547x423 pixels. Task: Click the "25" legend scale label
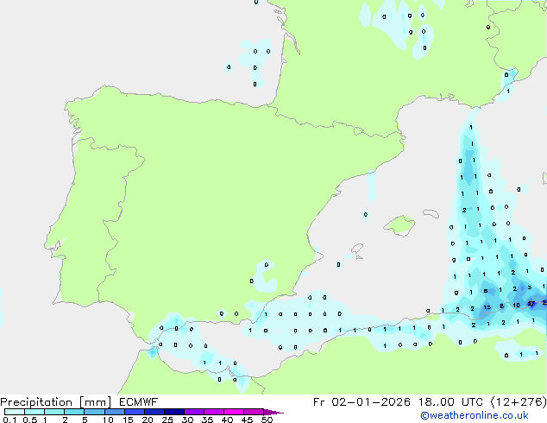coord(167,420)
